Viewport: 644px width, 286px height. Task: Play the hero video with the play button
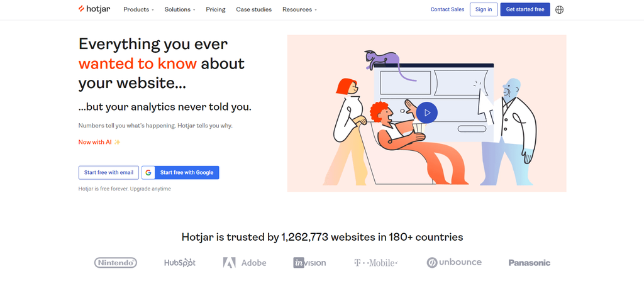click(427, 113)
